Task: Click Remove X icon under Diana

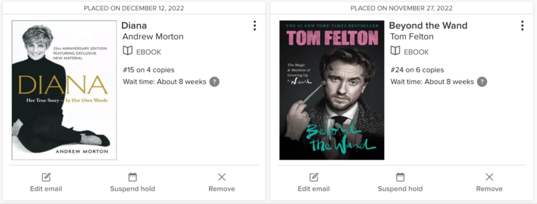Action: [x=222, y=177]
